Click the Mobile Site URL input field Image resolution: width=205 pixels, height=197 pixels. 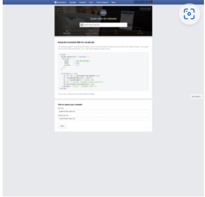(x=103, y=118)
